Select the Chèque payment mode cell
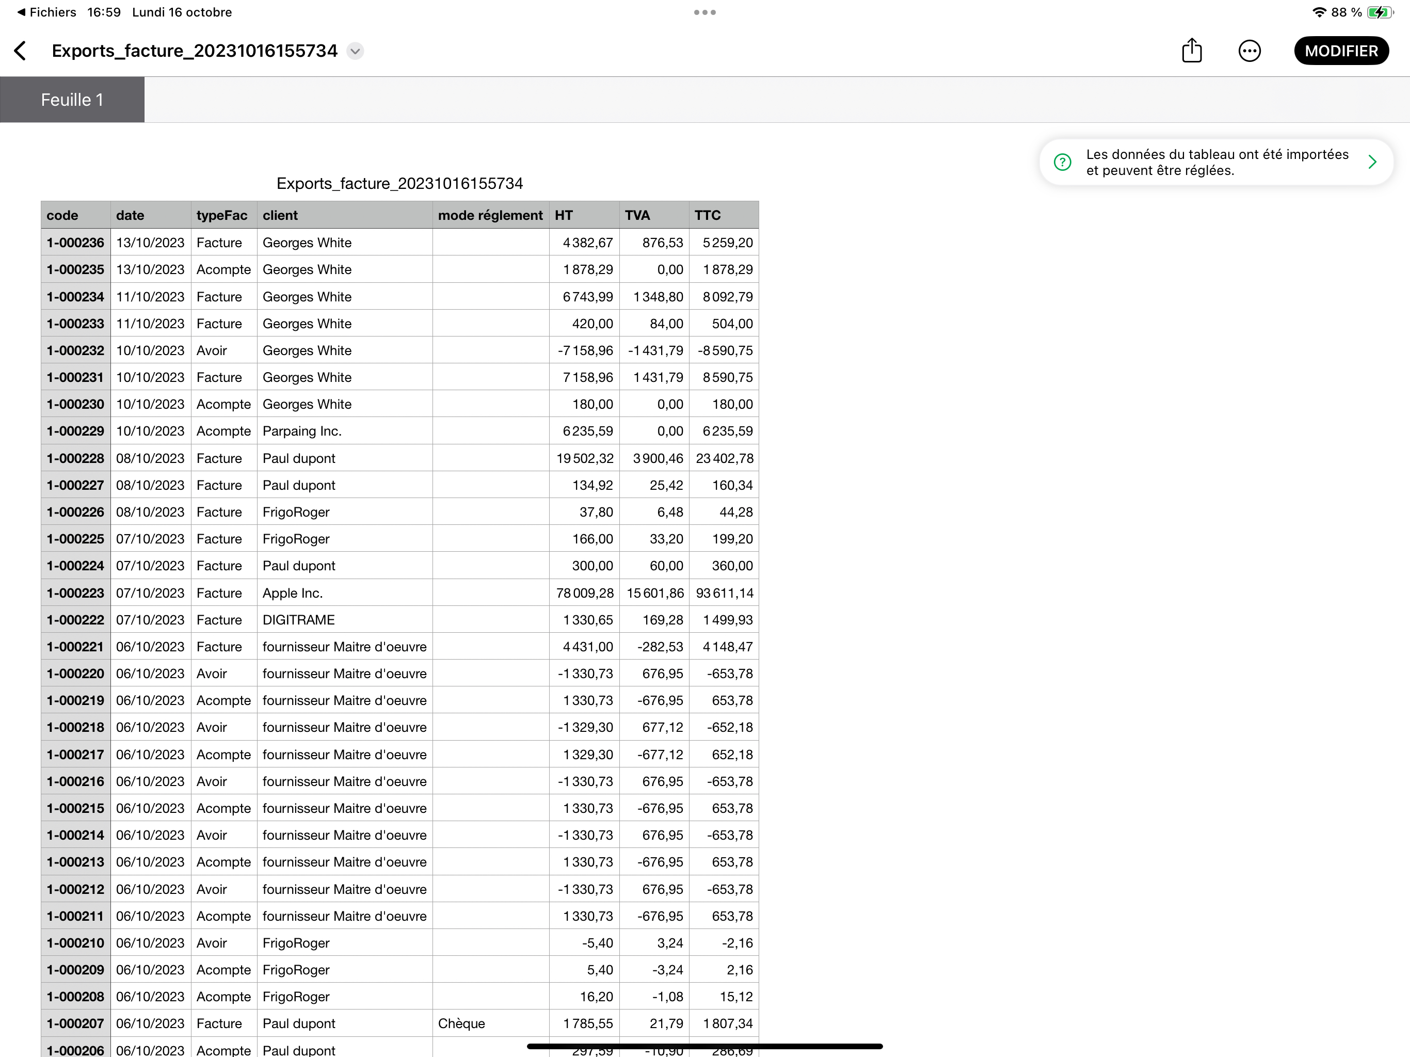The width and height of the screenshot is (1410, 1057). tap(491, 1023)
